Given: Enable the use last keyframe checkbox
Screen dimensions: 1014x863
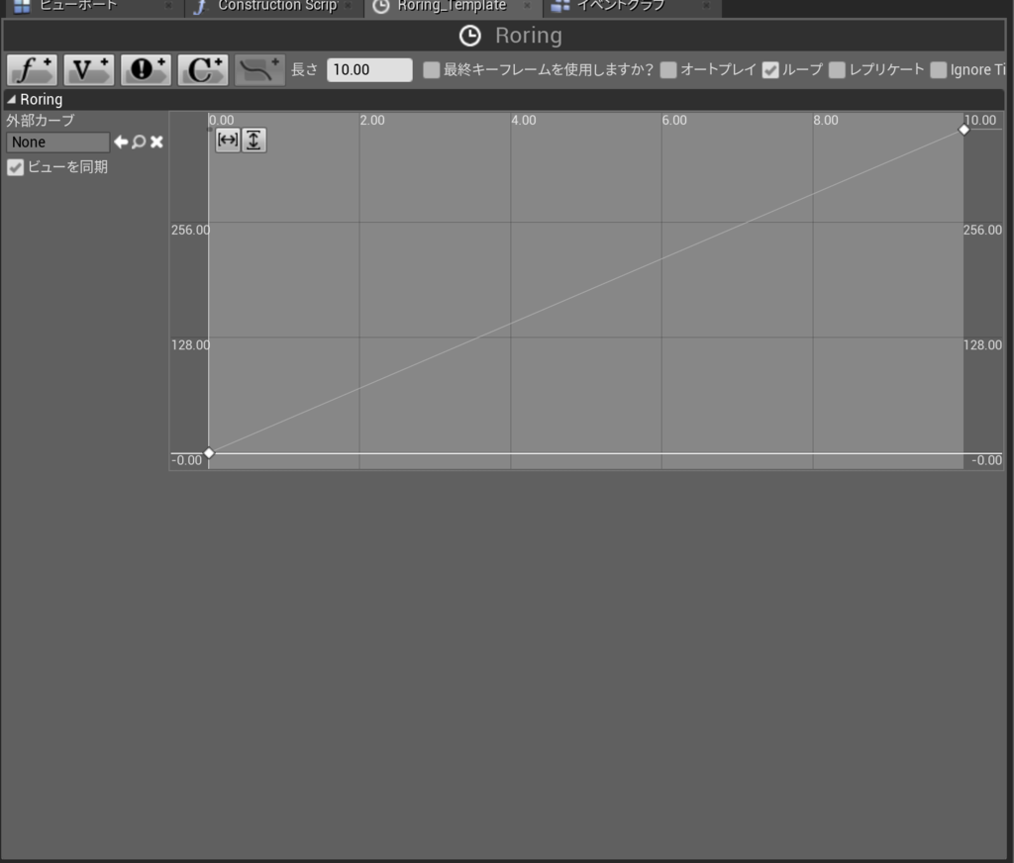Looking at the screenshot, I should tap(432, 70).
